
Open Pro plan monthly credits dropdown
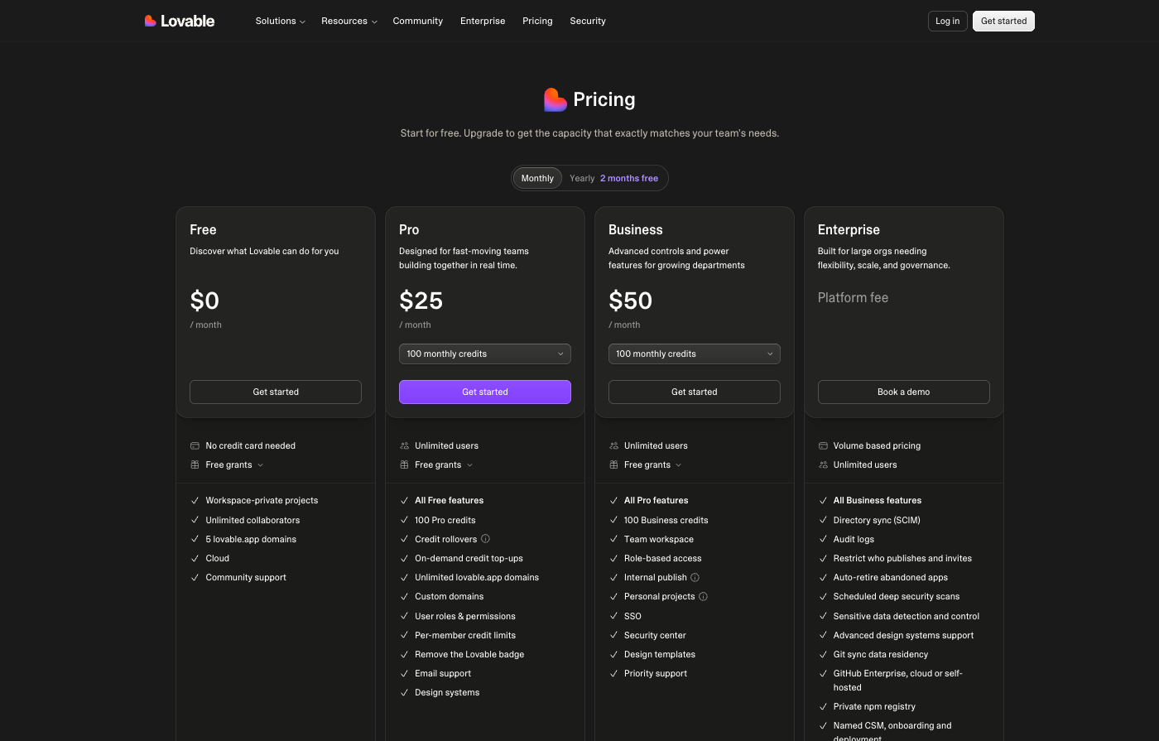pos(485,354)
